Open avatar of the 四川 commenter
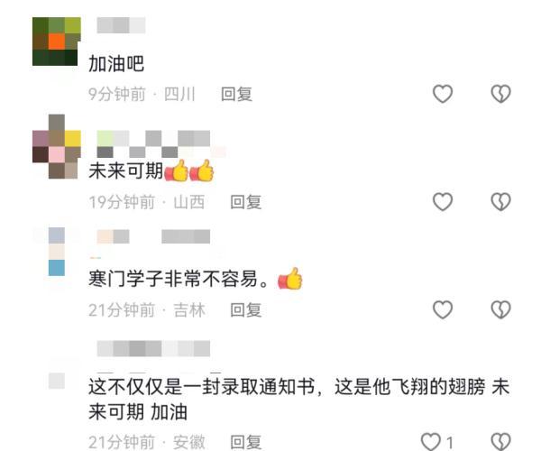The width and height of the screenshot is (541, 451). [57, 41]
